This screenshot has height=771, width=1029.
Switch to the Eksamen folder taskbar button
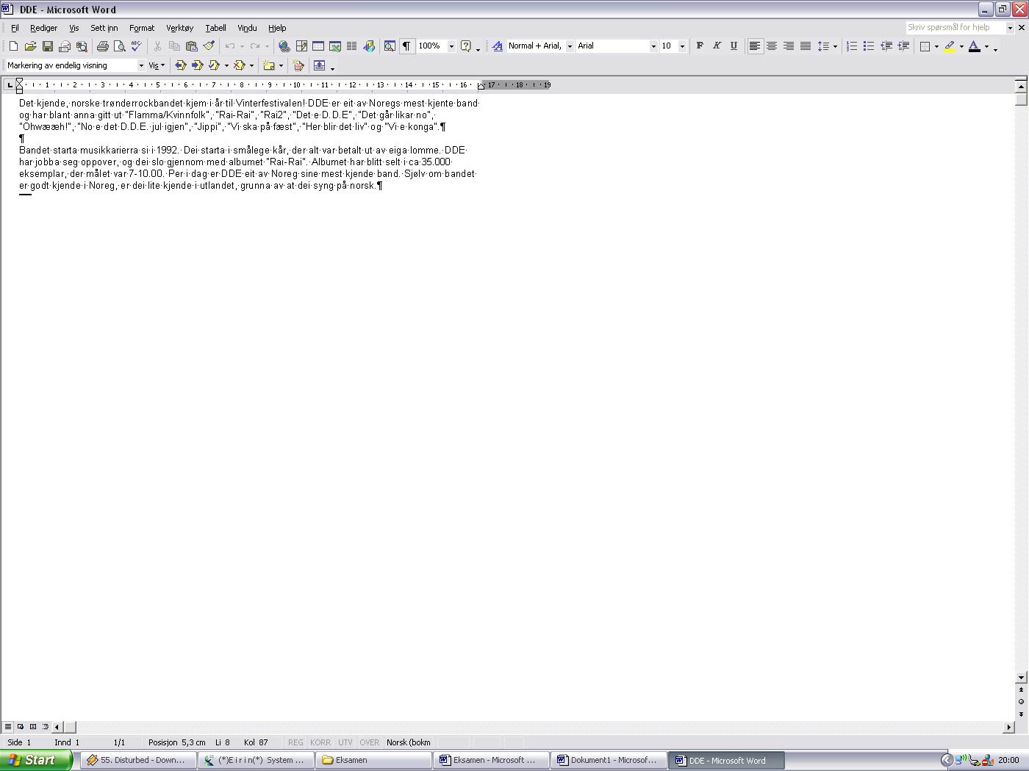coord(374,760)
